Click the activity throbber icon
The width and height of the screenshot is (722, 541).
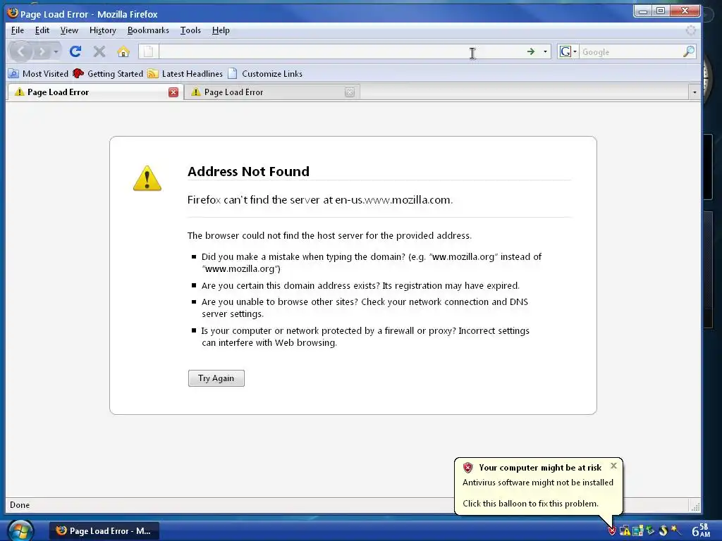coord(691,30)
